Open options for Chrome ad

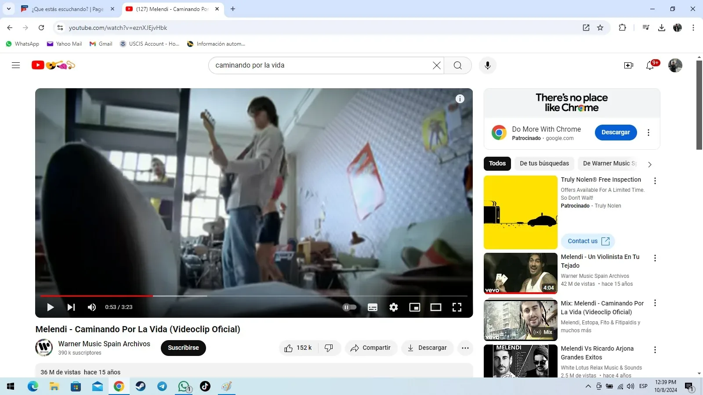point(649,133)
